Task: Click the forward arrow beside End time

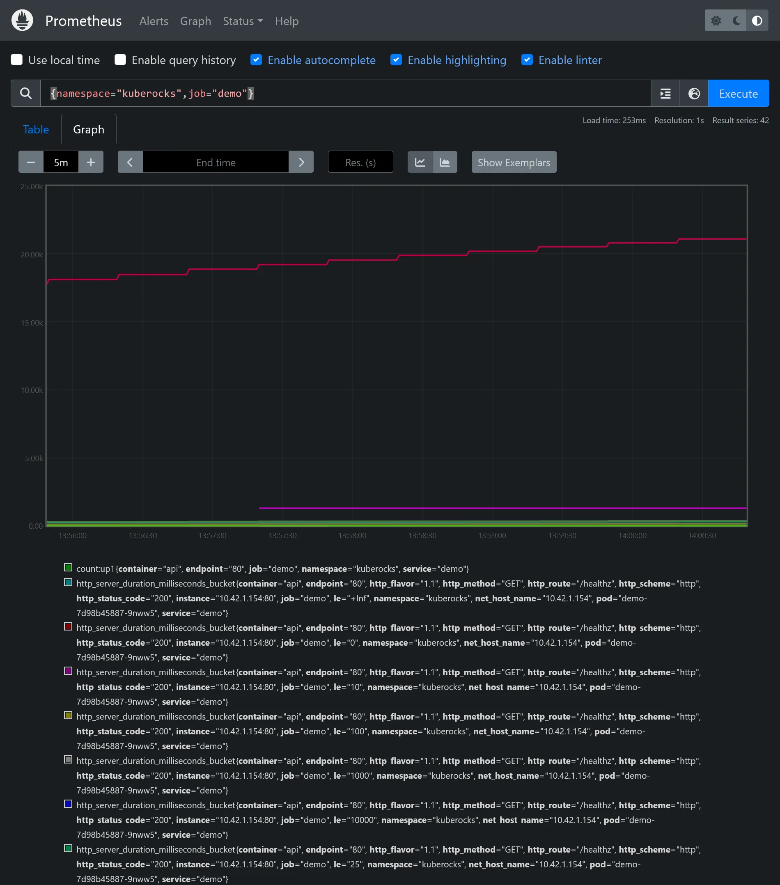Action: (x=302, y=162)
